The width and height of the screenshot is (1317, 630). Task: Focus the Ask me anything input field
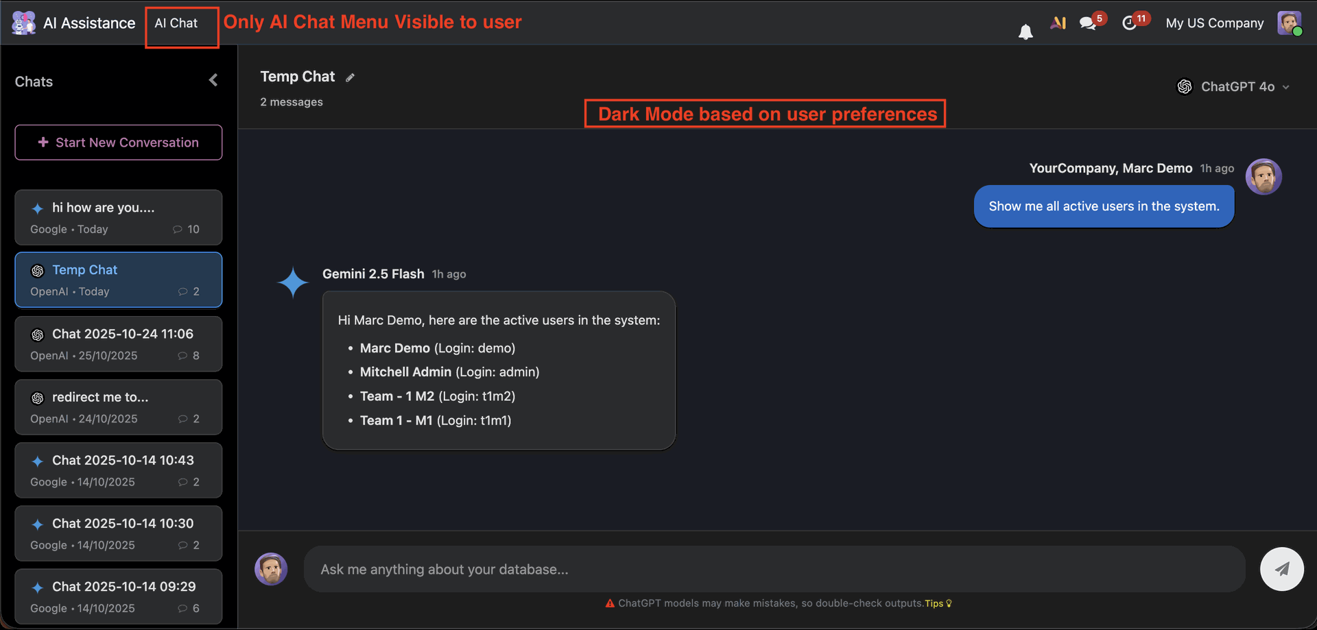774,569
